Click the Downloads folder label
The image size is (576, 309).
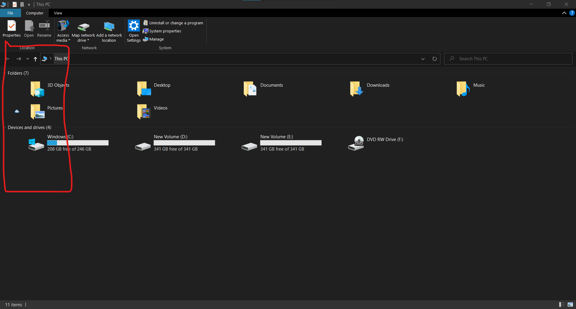point(378,85)
